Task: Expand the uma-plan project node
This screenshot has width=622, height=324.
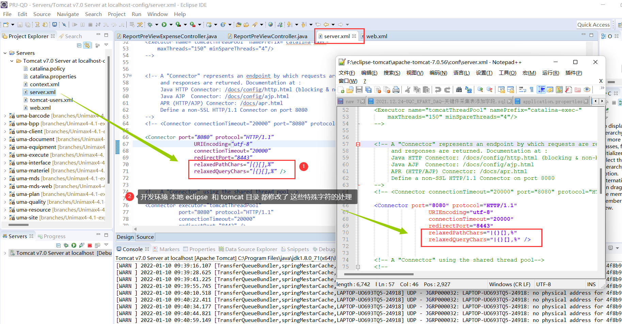Action: coord(5,194)
